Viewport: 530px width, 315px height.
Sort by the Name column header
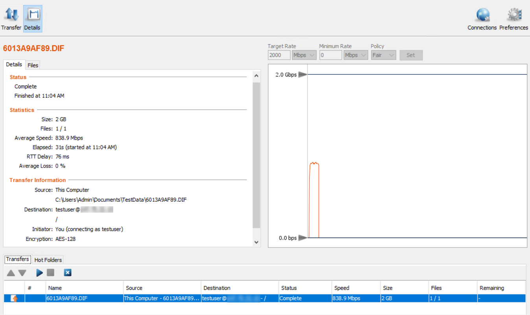pyautogui.click(x=85, y=288)
